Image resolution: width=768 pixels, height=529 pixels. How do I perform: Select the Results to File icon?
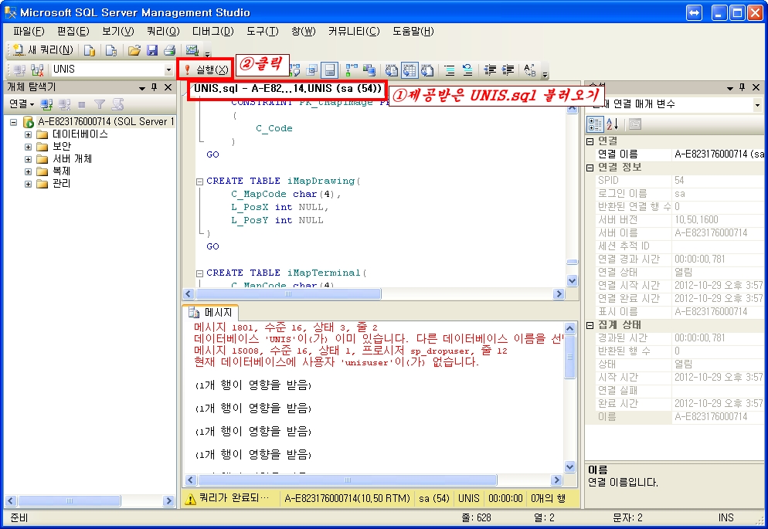(x=427, y=70)
